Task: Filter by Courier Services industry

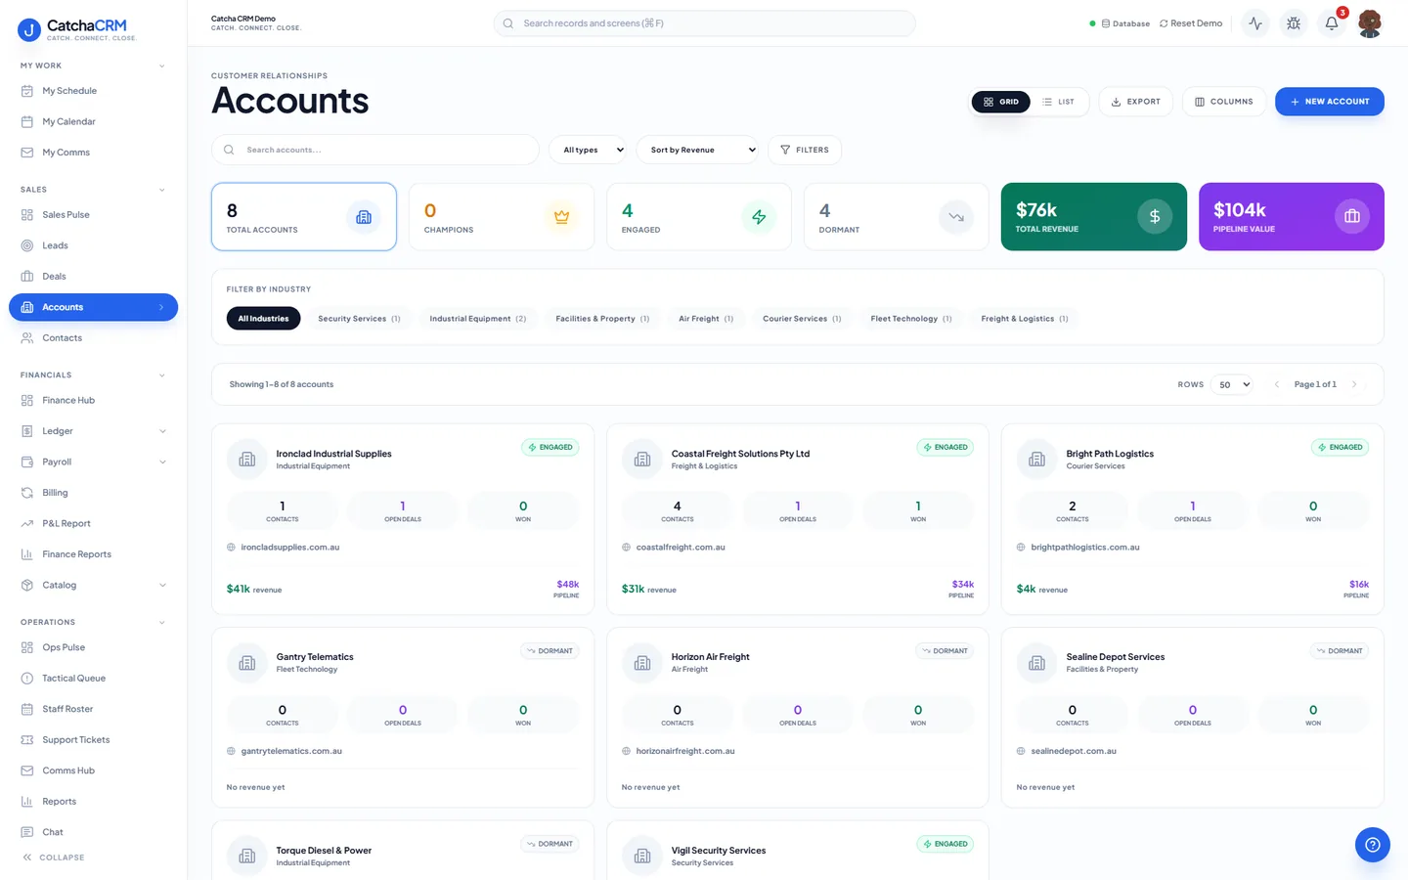Action: [802, 319]
